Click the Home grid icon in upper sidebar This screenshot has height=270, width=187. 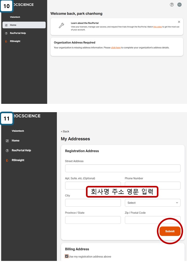(x=6, y=25)
